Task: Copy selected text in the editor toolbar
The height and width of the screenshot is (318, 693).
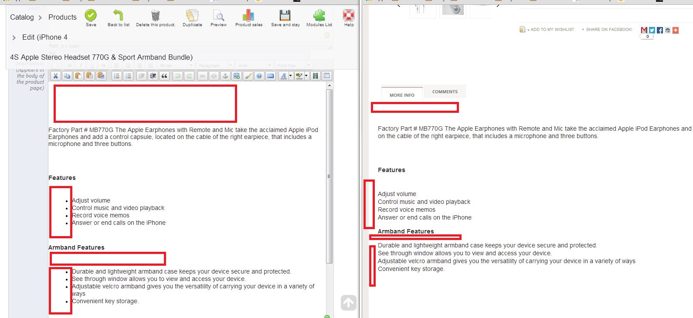Action: (67, 76)
